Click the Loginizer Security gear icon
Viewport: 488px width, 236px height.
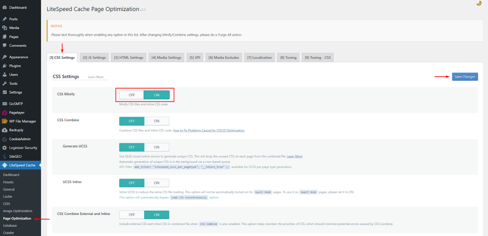click(5, 148)
